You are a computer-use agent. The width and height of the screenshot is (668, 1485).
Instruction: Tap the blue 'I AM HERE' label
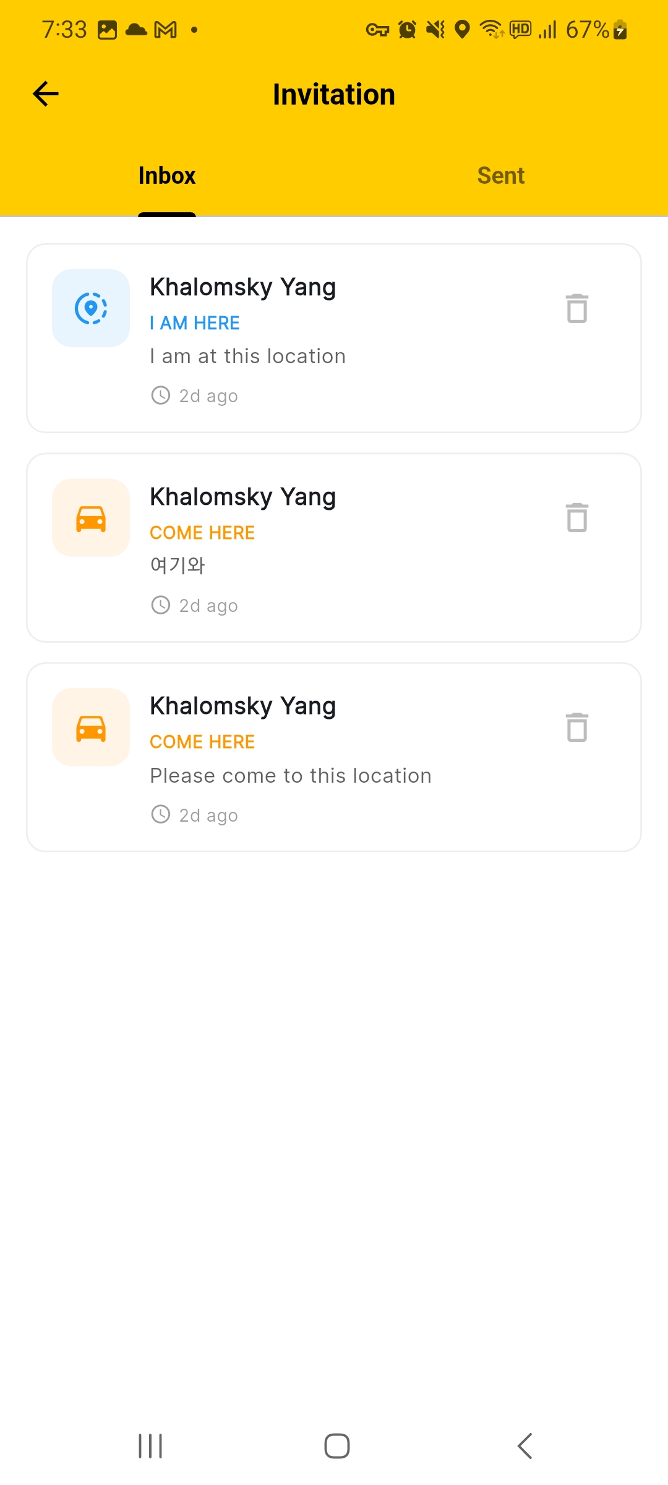(x=195, y=323)
